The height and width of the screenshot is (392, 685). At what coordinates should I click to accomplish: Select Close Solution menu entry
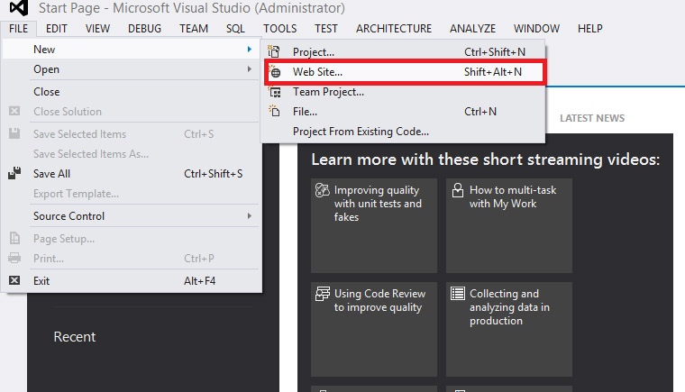tap(131, 112)
